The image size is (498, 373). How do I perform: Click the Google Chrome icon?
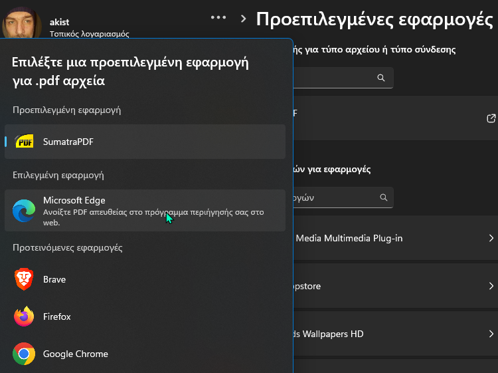pyautogui.click(x=24, y=354)
